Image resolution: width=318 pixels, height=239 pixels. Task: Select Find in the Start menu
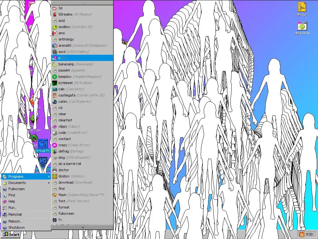point(26,195)
